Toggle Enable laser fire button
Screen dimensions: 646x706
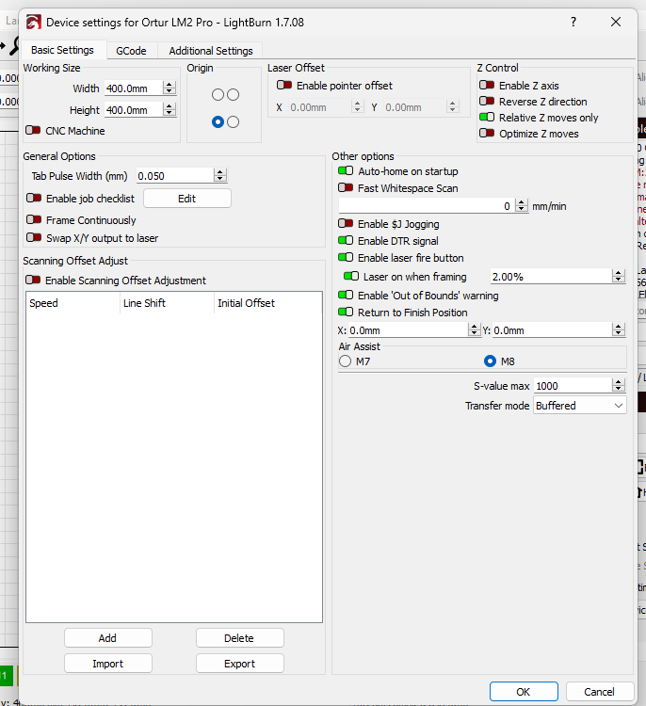(x=346, y=258)
